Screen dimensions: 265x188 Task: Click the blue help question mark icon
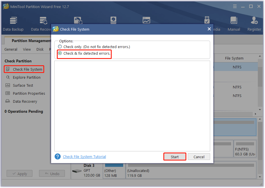pyautogui.click(x=58, y=157)
